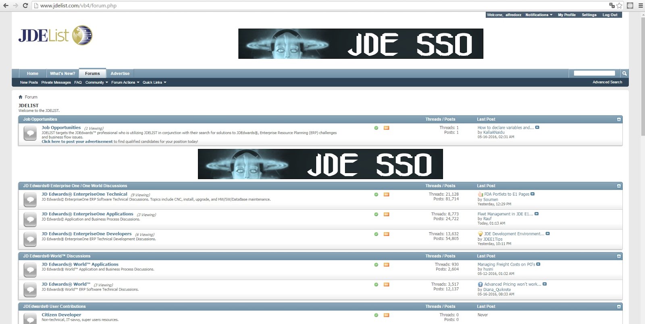645x324 pixels.
Task: Switch to the Home tab
Action: (x=33, y=74)
